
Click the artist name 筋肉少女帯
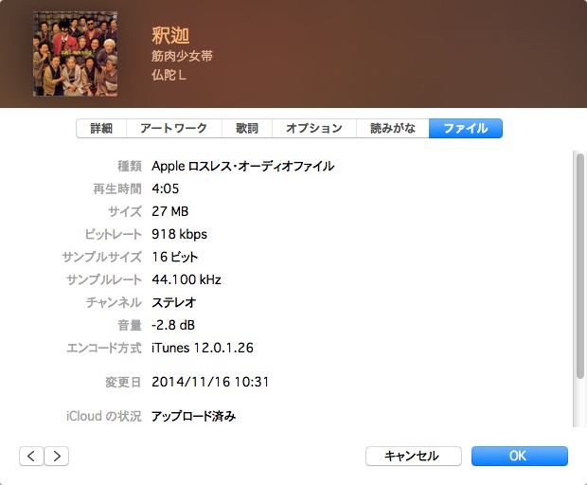pyautogui.click(x=182, y=56)
